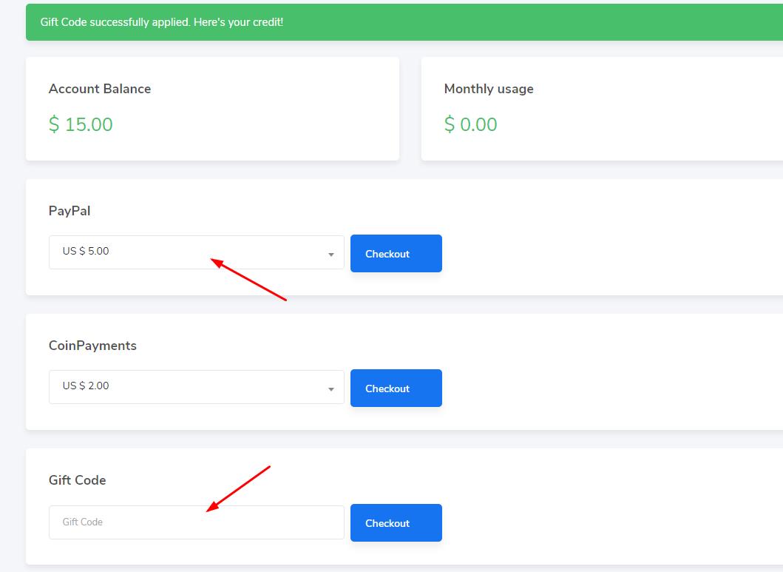
Task: Click the Gift Code section heading
Action: click(x=78, y=480)
